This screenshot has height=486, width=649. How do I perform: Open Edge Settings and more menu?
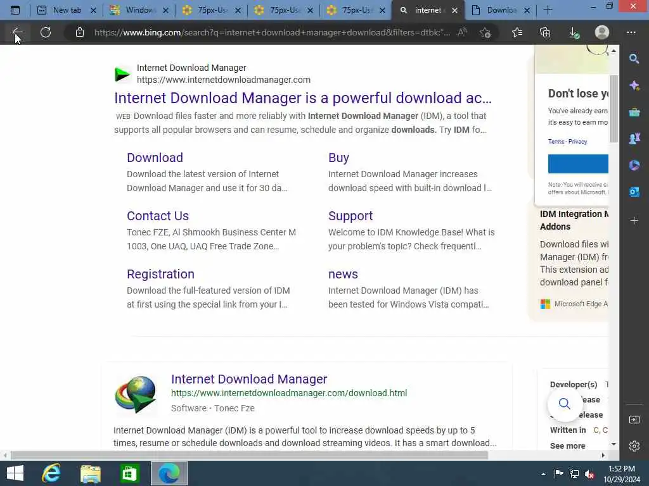coord(631,32)
